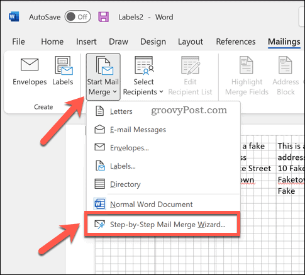Open the Select Recipients dropdown
The height and width of the screenshot is (275, 305).
coord(143,77)
